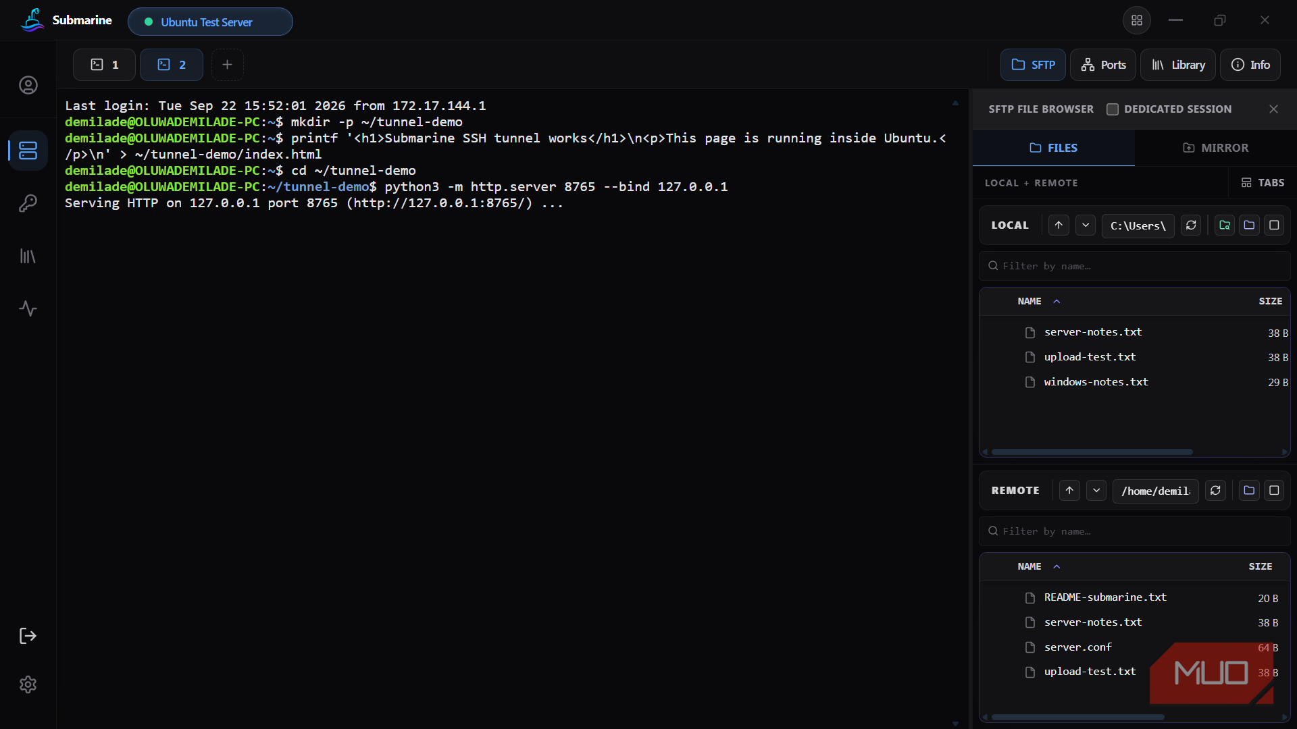Click the Submarine logo
The height and width of the screenshot is (729, 1297).
pyautogui.click(x=32, y=20)
